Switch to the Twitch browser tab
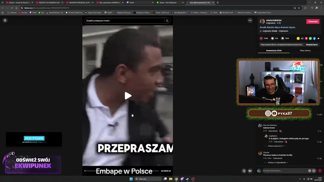 [140, 3]
